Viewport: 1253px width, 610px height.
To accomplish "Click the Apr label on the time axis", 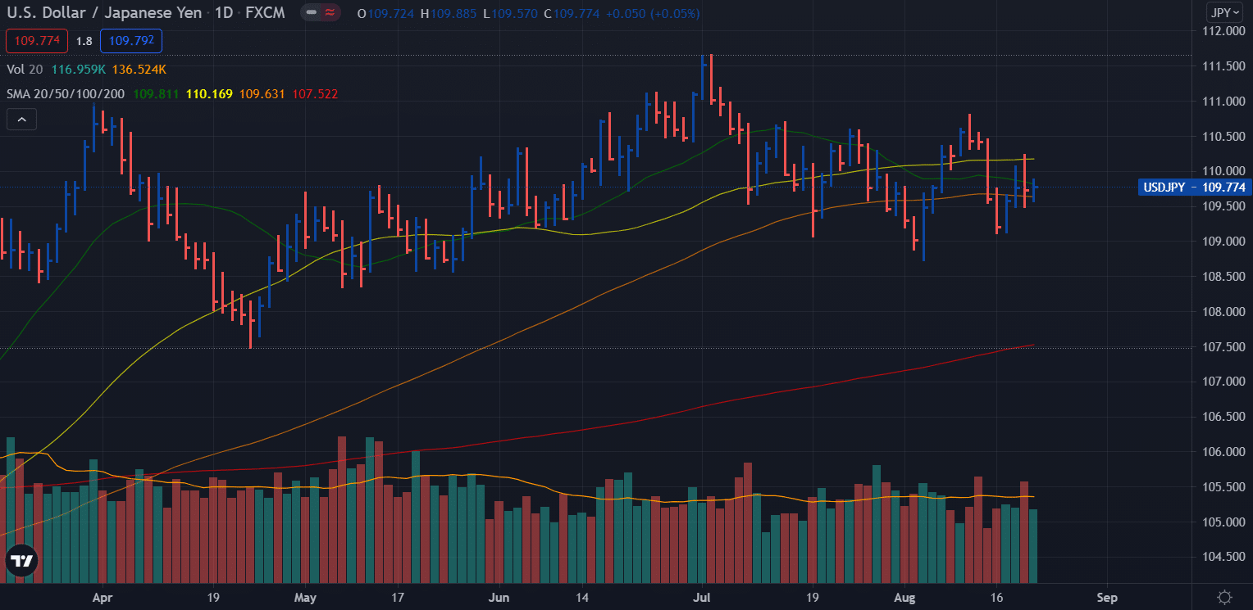I will 102,598.
